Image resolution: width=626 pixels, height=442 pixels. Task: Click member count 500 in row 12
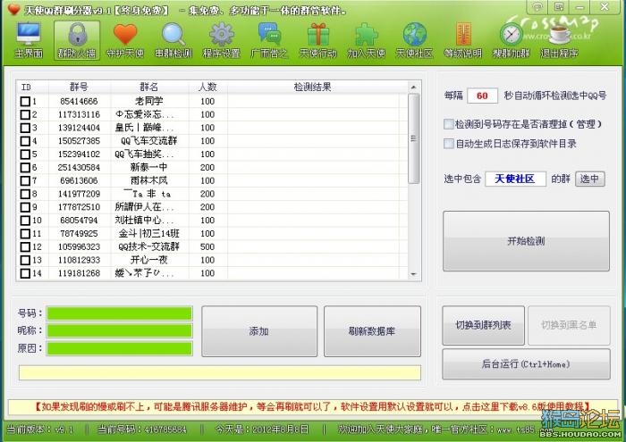(x=207, y=246)
